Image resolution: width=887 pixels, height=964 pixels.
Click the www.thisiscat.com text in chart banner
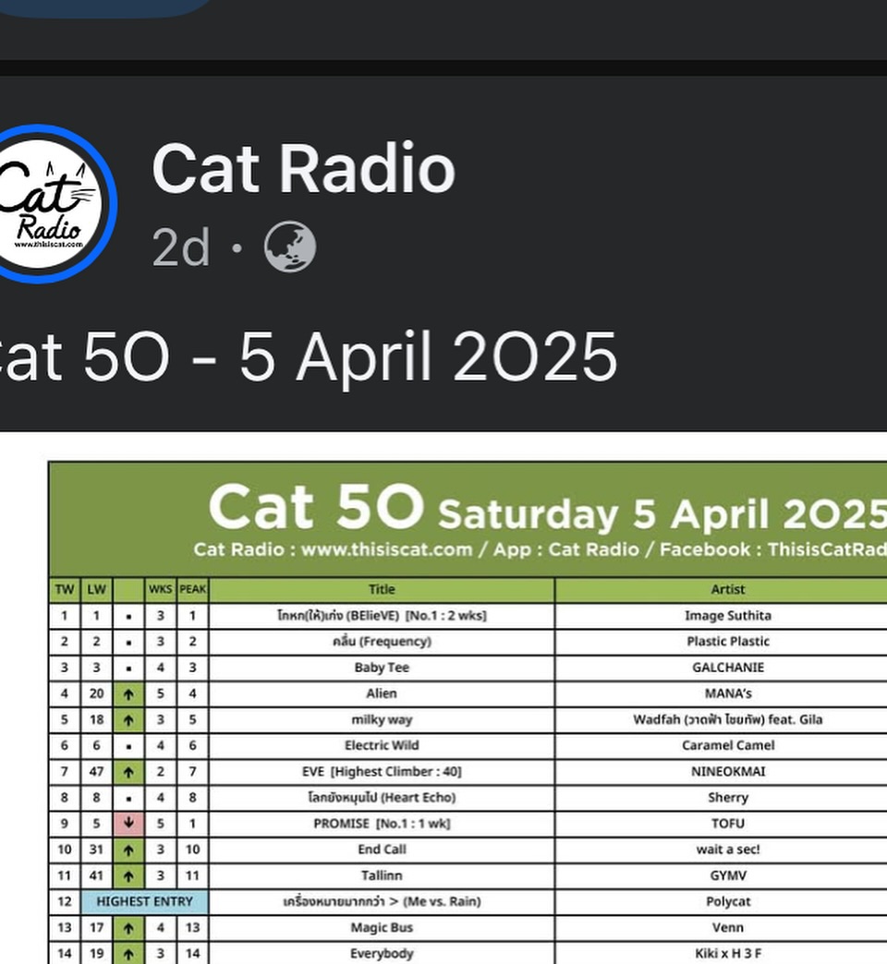[x=386, y=549]
